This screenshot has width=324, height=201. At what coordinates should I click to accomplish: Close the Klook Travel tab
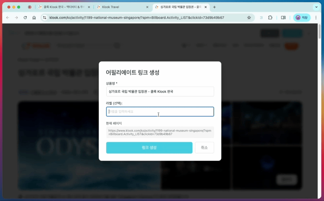pyautogui.click(x=147, y=7)
